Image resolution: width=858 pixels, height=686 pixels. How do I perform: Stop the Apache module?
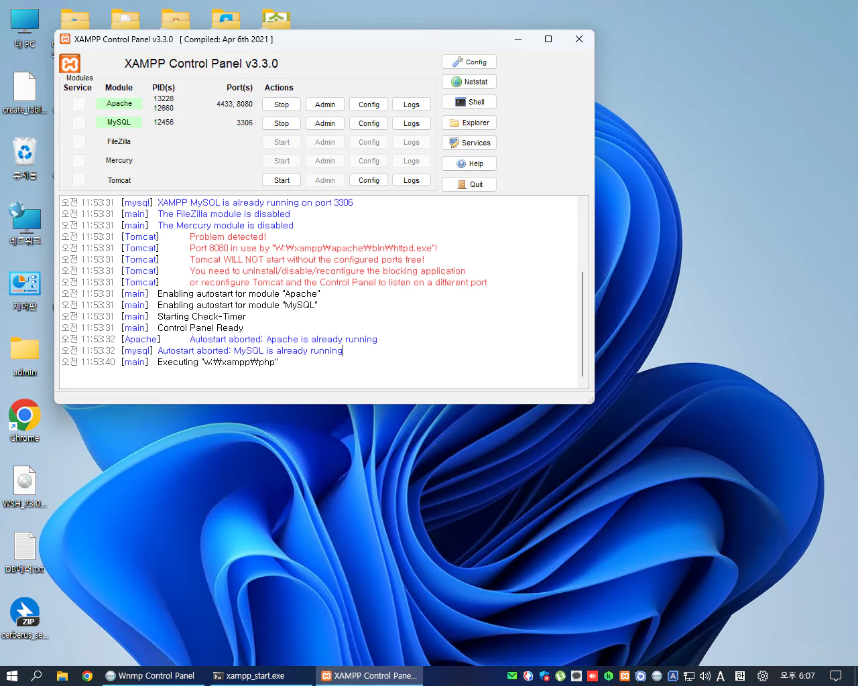pos(282,105)
